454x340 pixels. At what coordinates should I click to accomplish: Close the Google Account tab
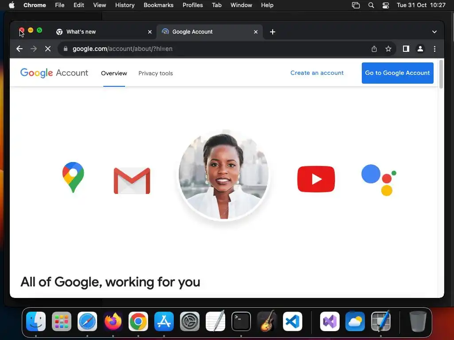pyautogui.click(x=256, y=32)
